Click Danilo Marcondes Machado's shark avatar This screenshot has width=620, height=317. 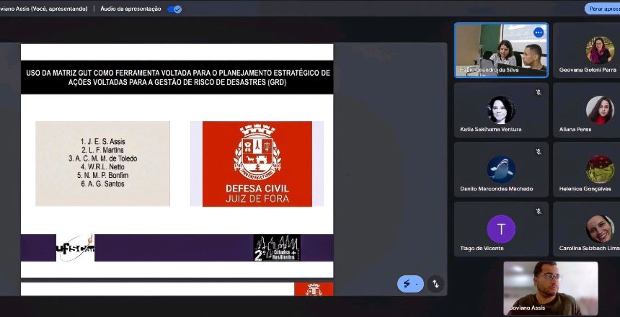[501, 169]
